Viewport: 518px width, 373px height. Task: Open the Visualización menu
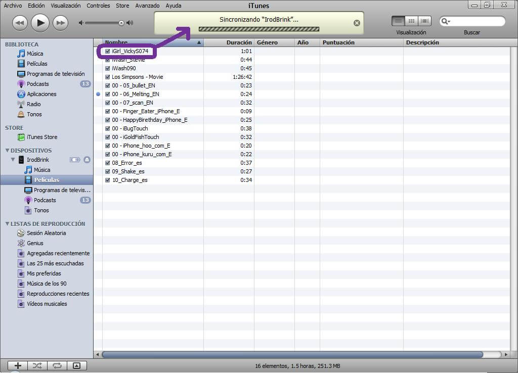65,6
